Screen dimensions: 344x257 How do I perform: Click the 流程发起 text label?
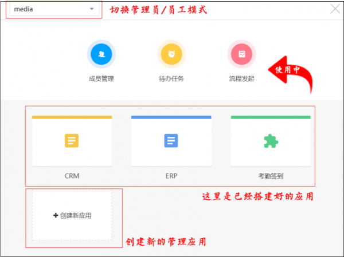pyautogui.click(x=241, y=78)
